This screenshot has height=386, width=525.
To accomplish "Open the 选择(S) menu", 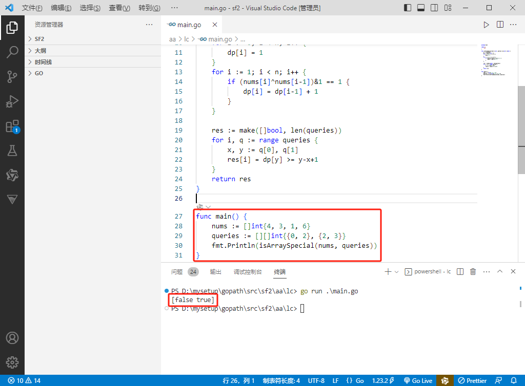I will (90, 8).
